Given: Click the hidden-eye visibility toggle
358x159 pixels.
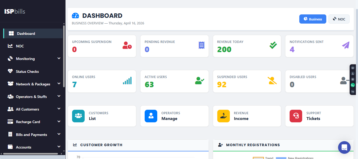Looking at the screenshot, I should 353,92.
